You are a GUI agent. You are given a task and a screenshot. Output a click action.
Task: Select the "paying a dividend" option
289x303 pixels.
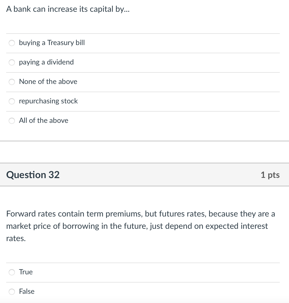(12, 62)
